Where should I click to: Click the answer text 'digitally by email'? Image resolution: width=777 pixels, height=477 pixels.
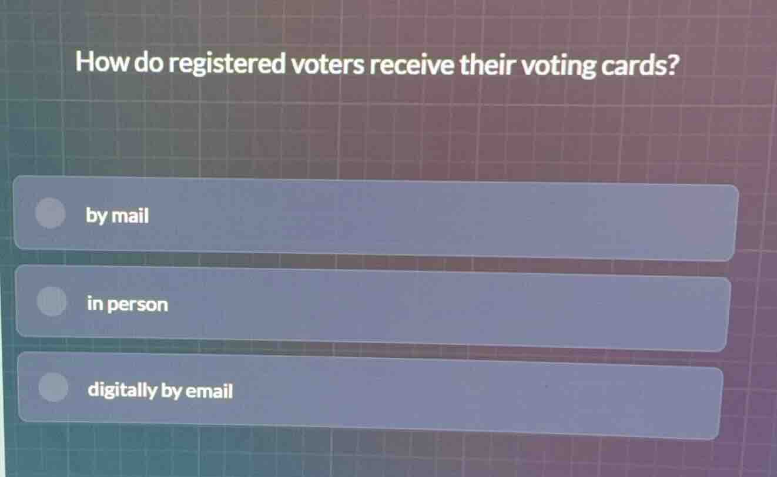coord(160,389)
